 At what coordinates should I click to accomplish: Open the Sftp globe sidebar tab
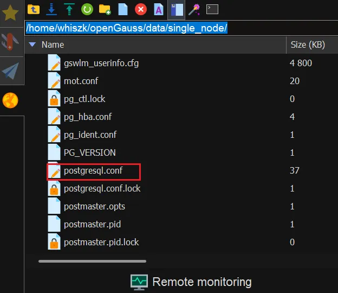tap(10, 100)
